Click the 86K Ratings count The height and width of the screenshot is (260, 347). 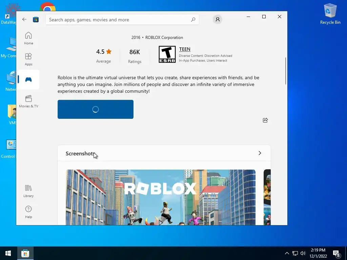[135, 56]
